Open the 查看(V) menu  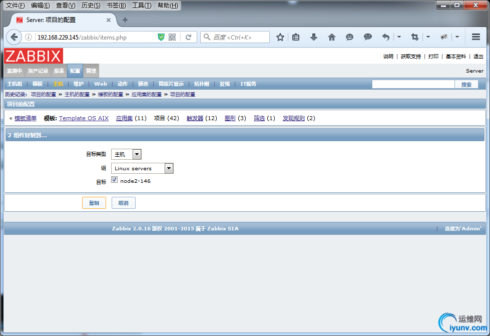point(66,6)
